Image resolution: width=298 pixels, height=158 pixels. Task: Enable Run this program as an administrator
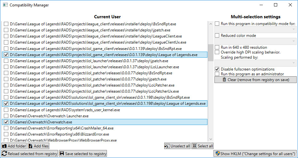click(217, 74)
